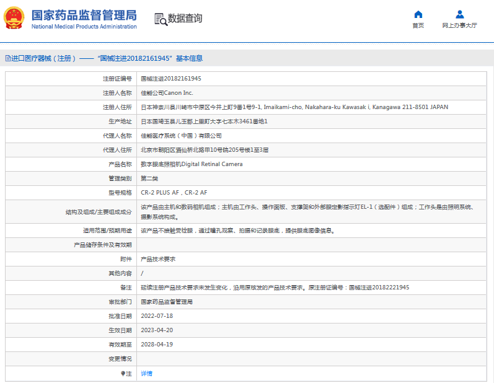Click the 延续注册产品技术要求 remark text
This screenshot has height=383, width=494.
275,288
